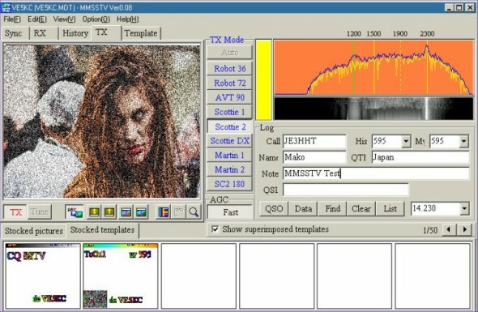Click the QTH input field Japan
Viewport: 478px width, 312px height.
420,157
